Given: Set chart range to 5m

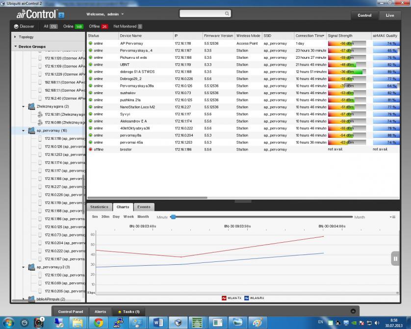Looking at the screenshot, I should [95, 217].
